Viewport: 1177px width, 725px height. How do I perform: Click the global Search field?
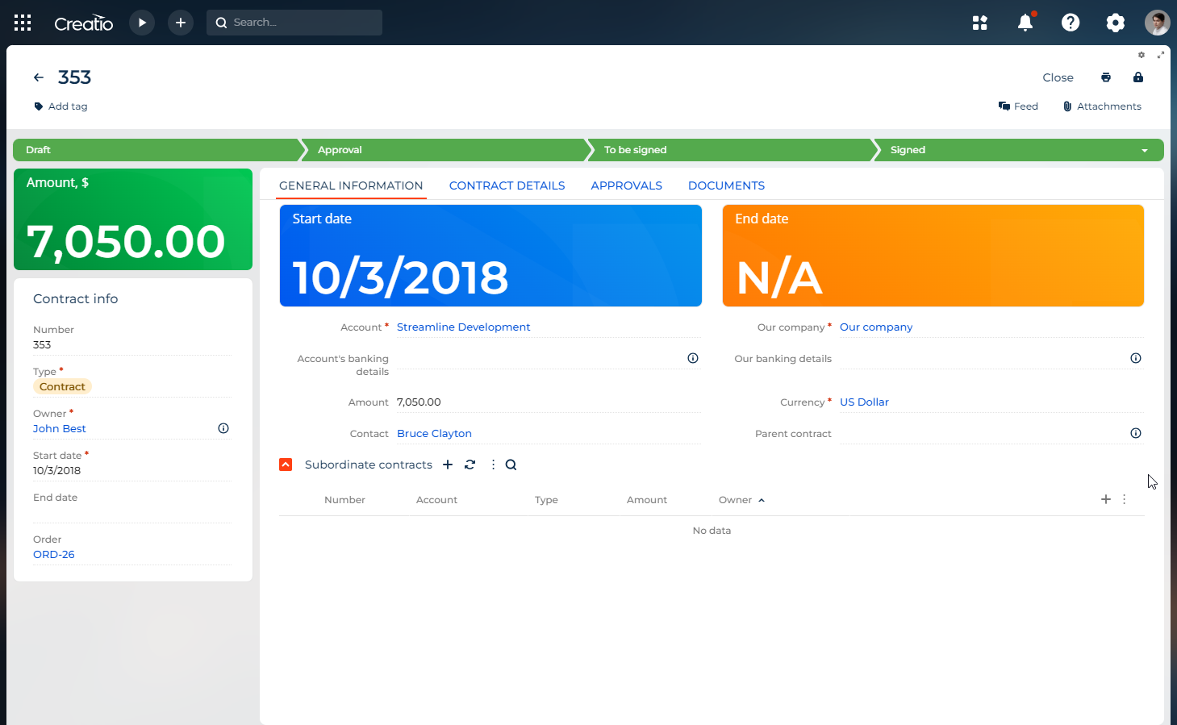coord(294,23)
